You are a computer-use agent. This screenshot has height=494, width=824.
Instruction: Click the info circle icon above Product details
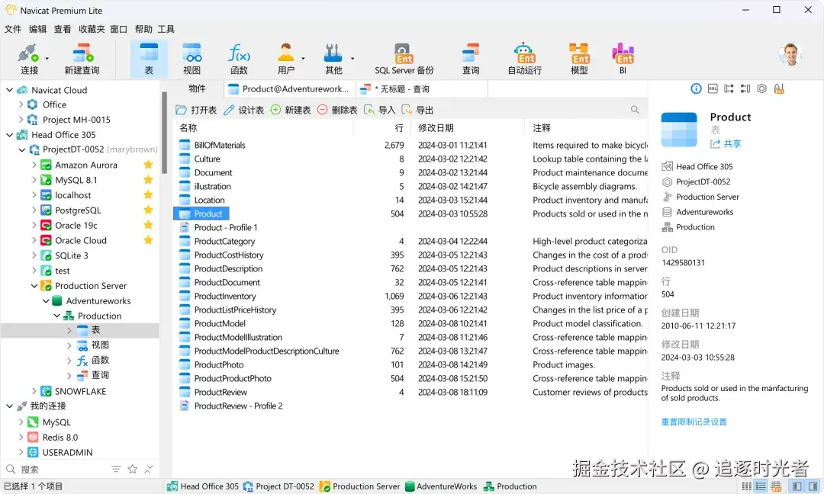pos(697,88)
